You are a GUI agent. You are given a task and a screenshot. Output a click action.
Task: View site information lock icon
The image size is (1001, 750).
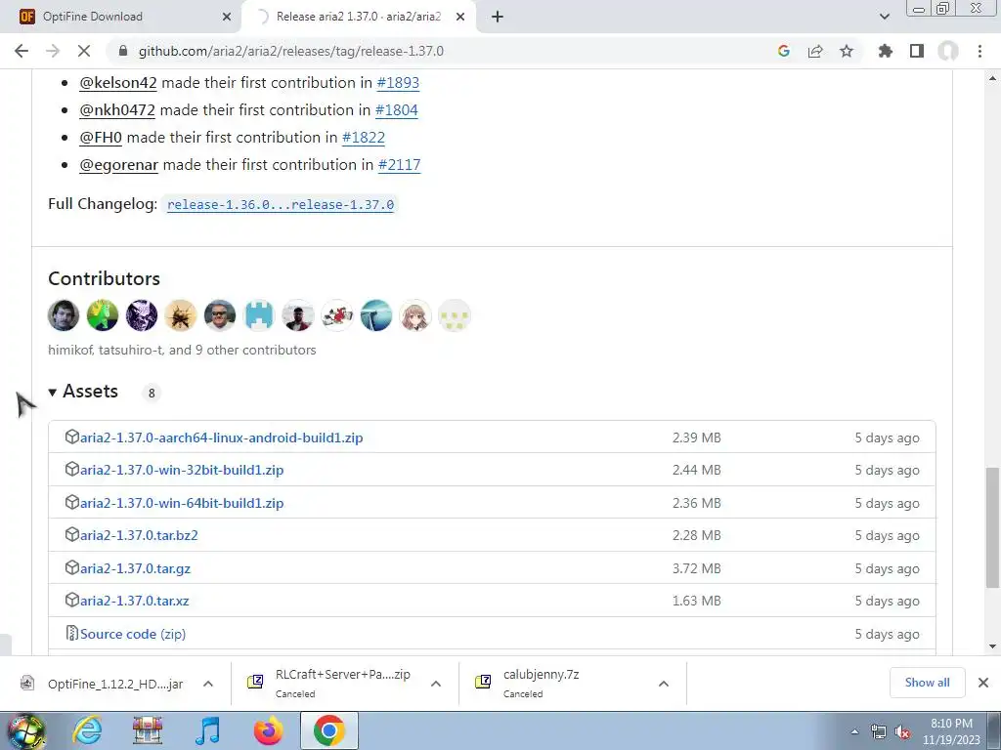[123, 51]
